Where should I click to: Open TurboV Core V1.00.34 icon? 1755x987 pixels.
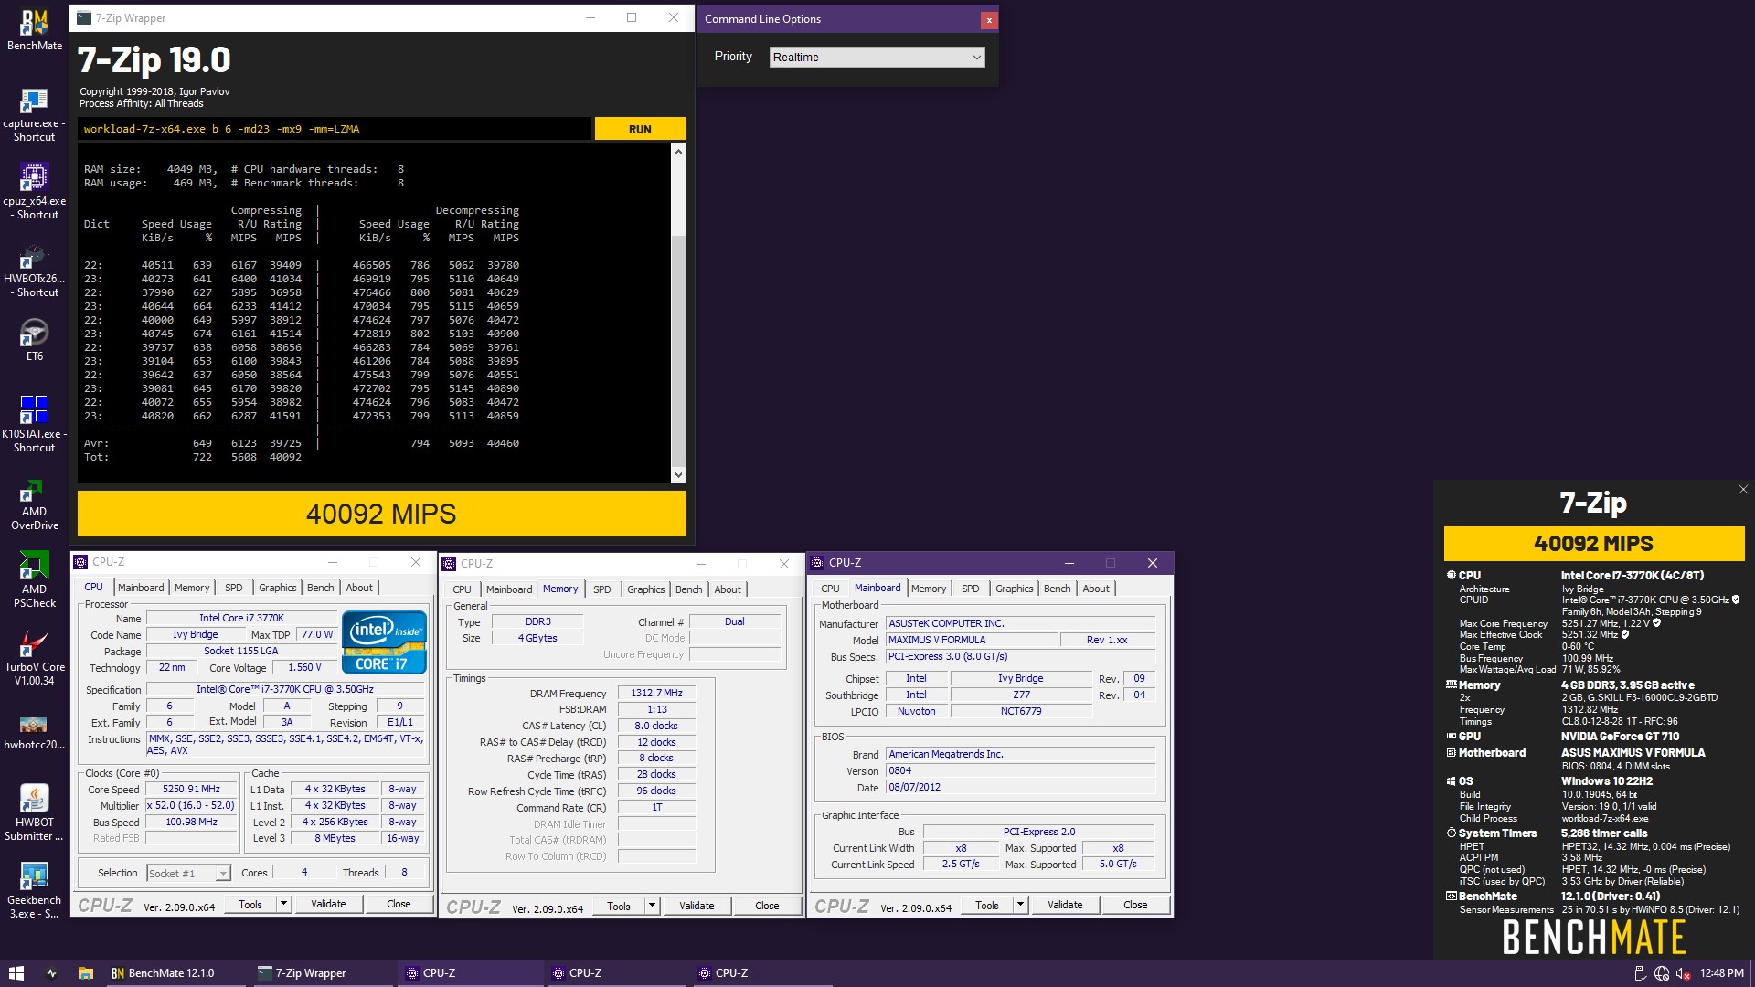tap(35, 657)
